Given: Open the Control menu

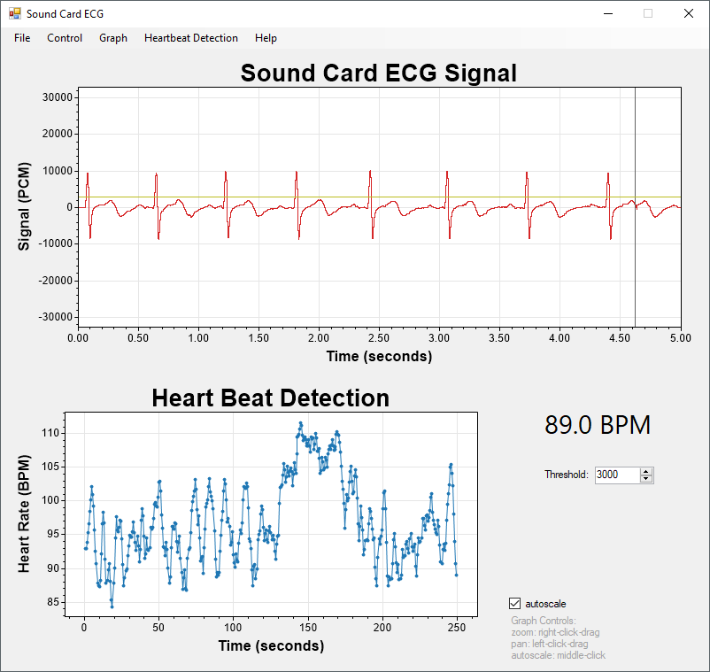Looking at the screenshot, I should 65,38.
